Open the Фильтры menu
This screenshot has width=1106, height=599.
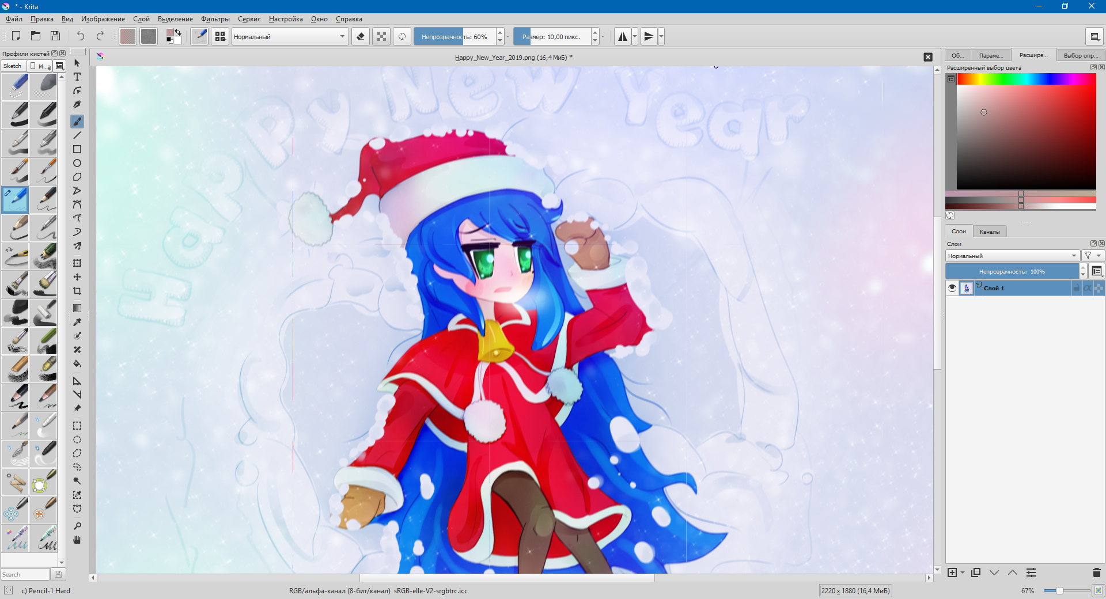pos(215,19)
